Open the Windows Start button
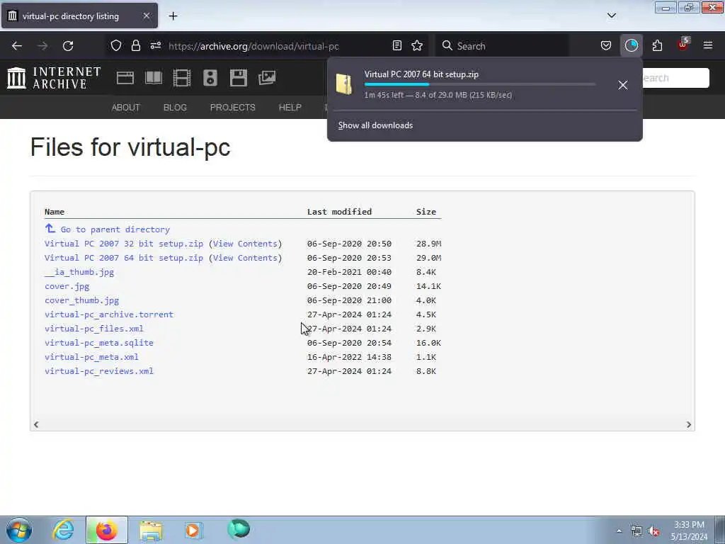 19,530
